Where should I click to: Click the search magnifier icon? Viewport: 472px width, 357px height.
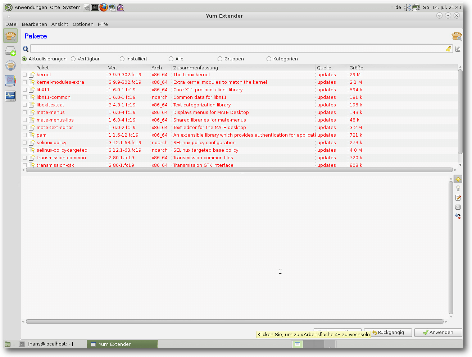26,49
